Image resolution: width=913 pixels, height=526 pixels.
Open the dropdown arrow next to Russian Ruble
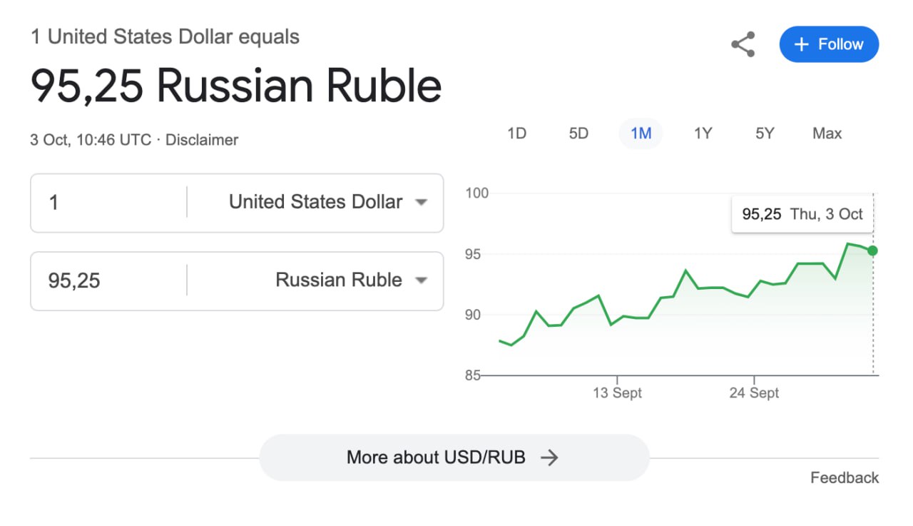(x=422, y=280)
